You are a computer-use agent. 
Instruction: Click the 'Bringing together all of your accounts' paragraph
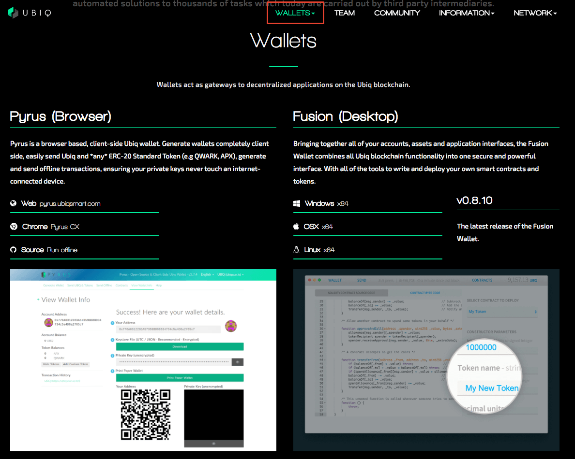pos(421,162)
